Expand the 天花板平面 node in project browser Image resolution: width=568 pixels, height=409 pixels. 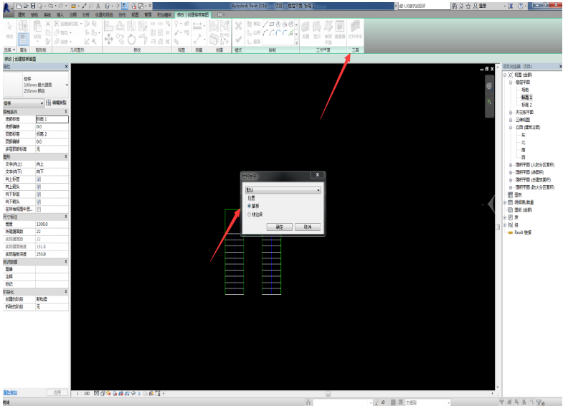[511, 113]
